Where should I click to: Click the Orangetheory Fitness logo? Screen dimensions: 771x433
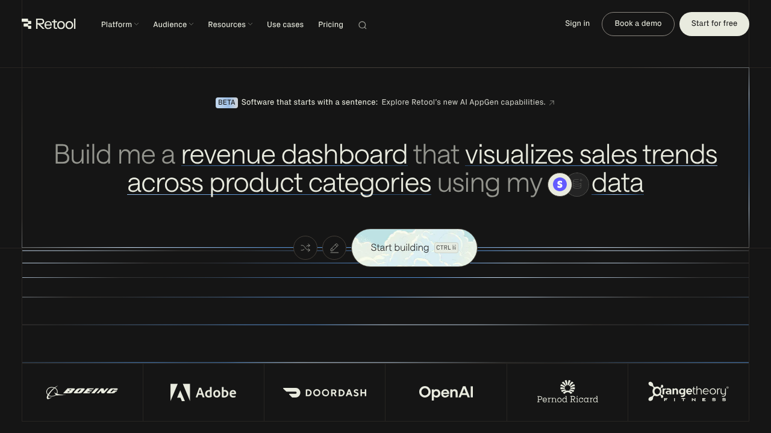[688, 392]
